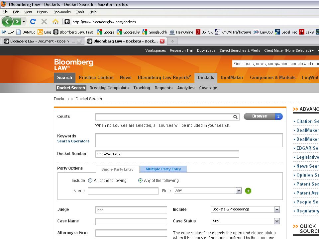The height and width of the screenshot is (239, 319).
Task: Open the party Role dropdown
Action: click(x=208, y=191)
